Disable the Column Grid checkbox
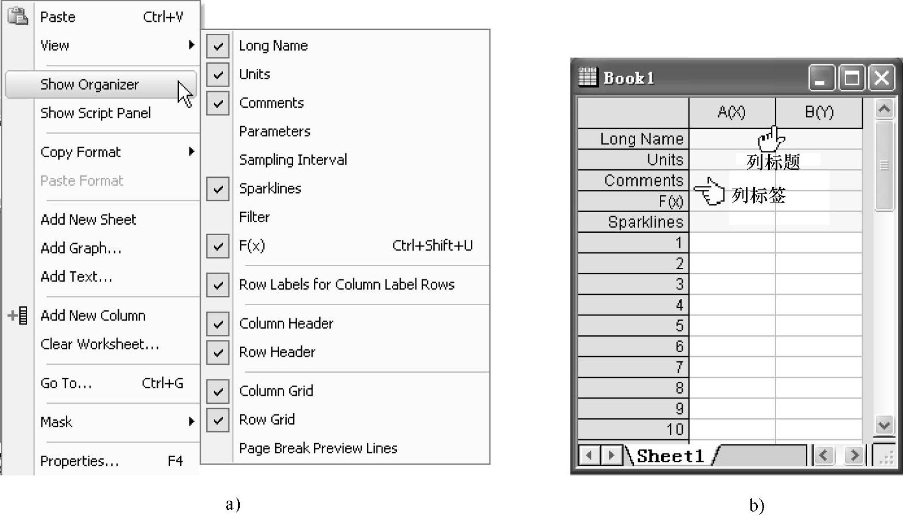This screenshot has width=903, height=515. pyautogui.click(x=218, y=391)
